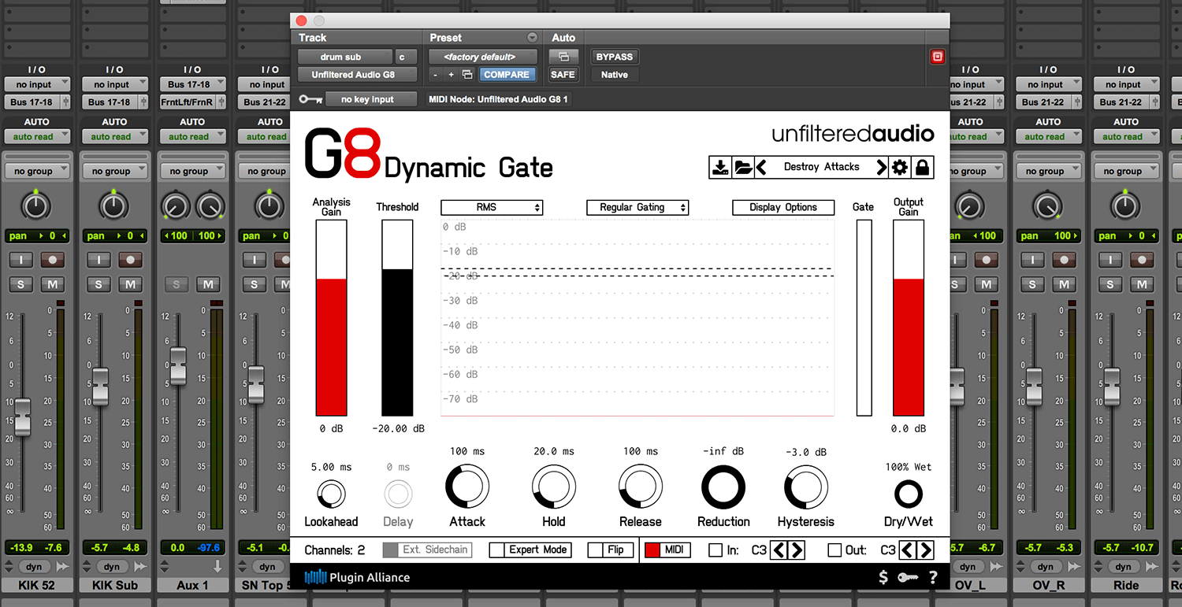This screenshot has width=1182, height=607.
Task: Open the factory default preset selector
Action: [483, 57]
